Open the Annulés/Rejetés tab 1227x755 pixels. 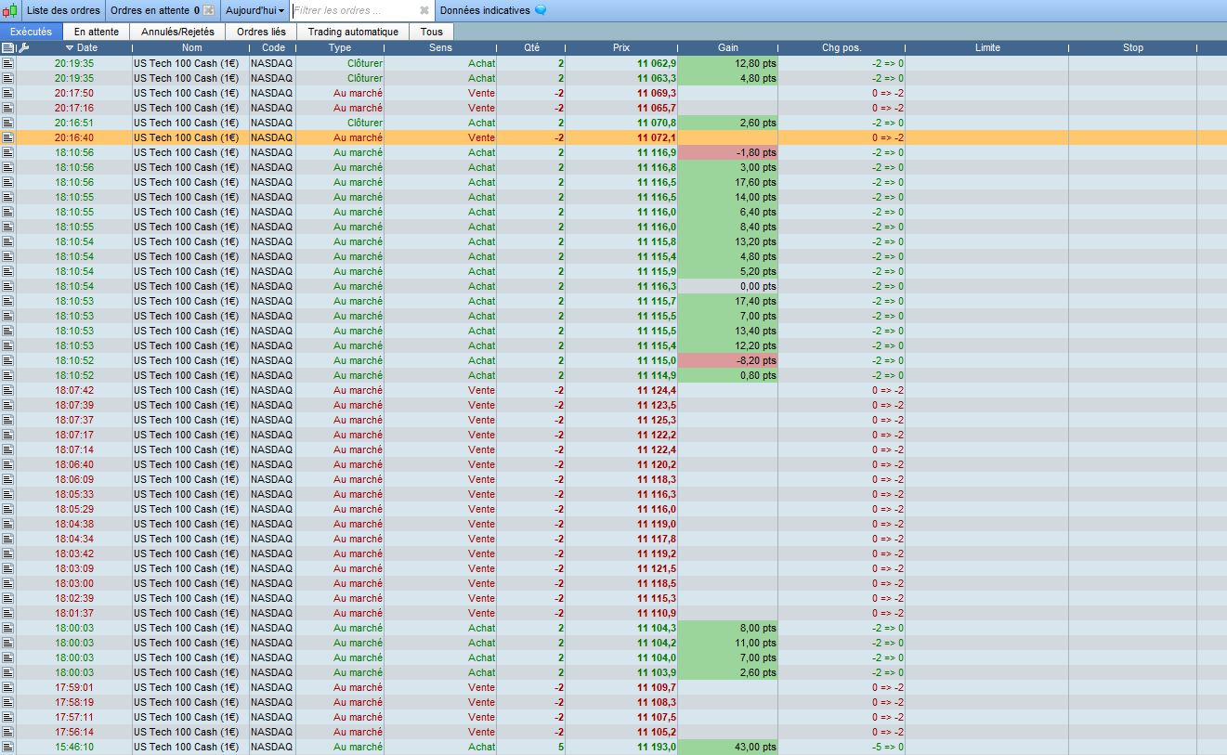coord(177,32)
